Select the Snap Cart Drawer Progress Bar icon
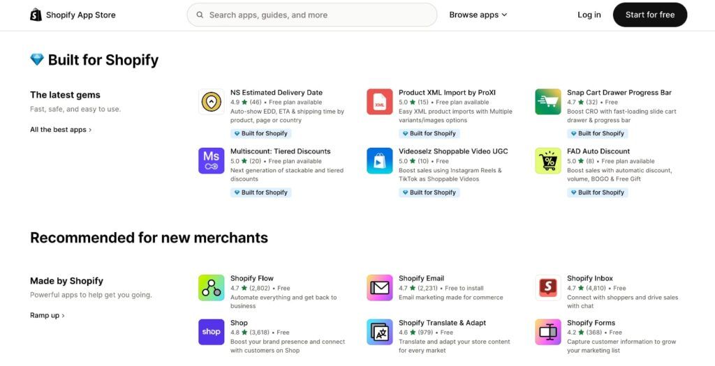Viewport: 715px width, 366px height. [x=548, y=102]
